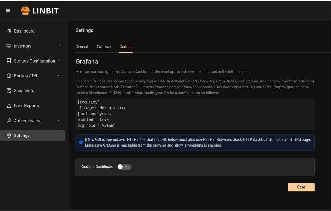Click the Dashboard pie chart icon

pyautogui.click(x=9, y=31)
